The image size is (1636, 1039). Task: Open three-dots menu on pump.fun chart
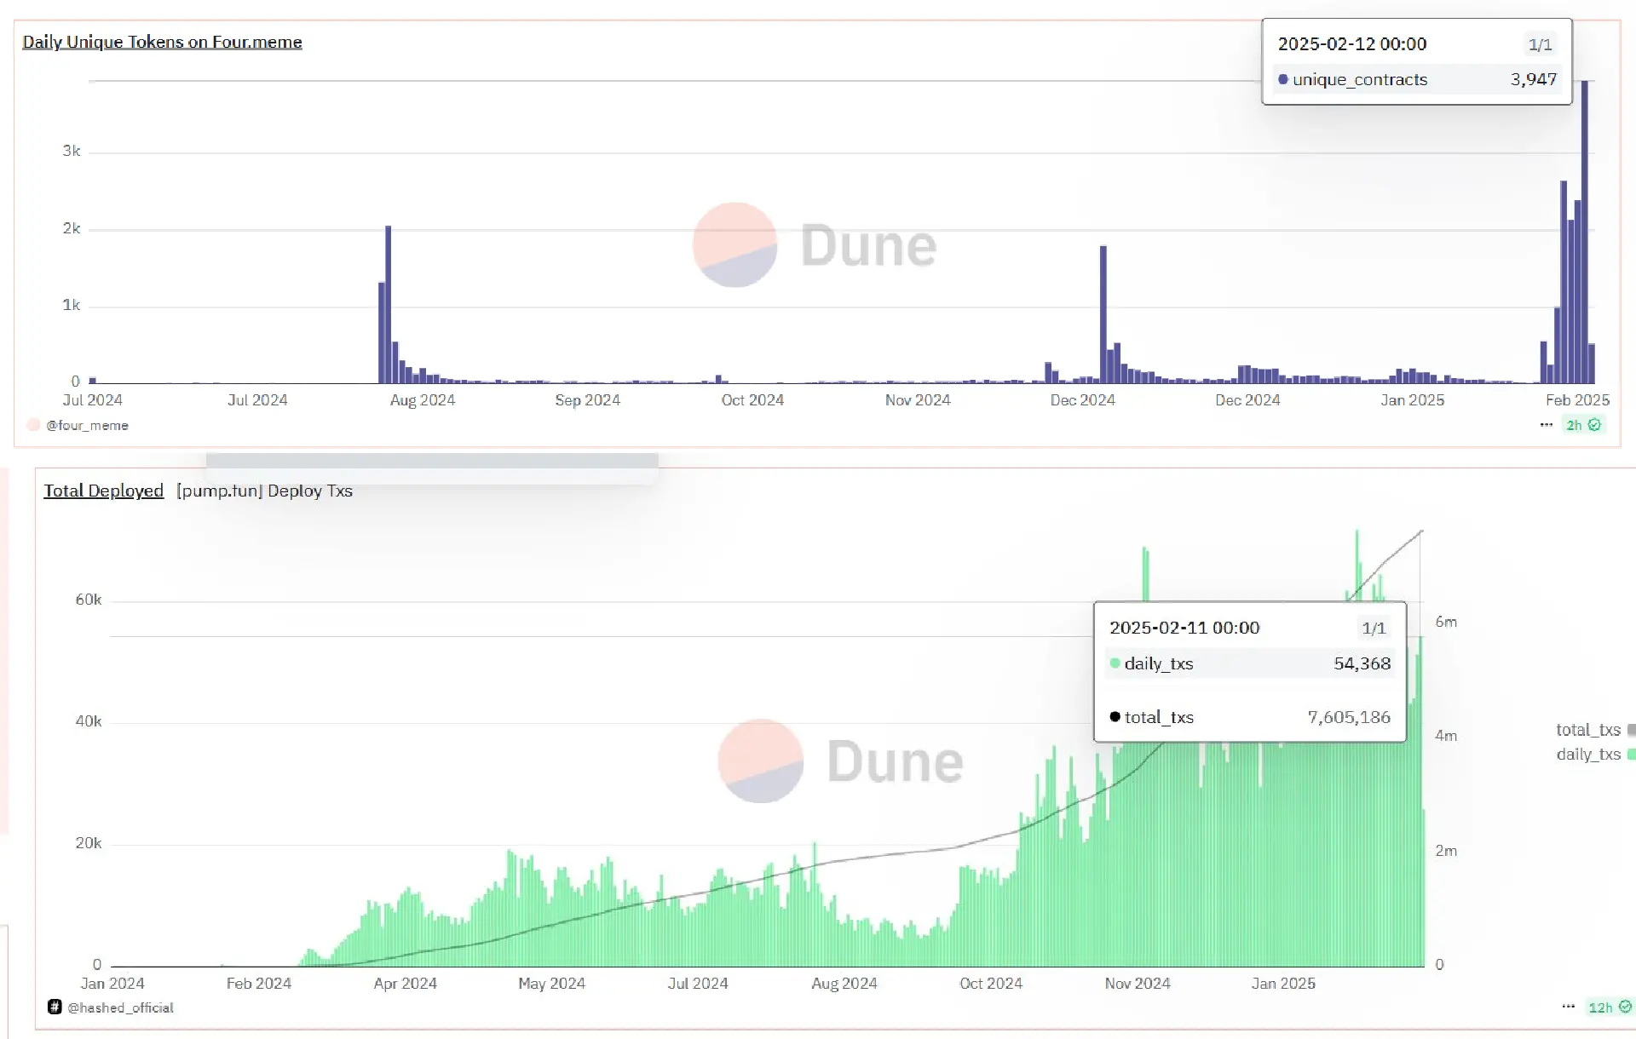point(1568,1007)
